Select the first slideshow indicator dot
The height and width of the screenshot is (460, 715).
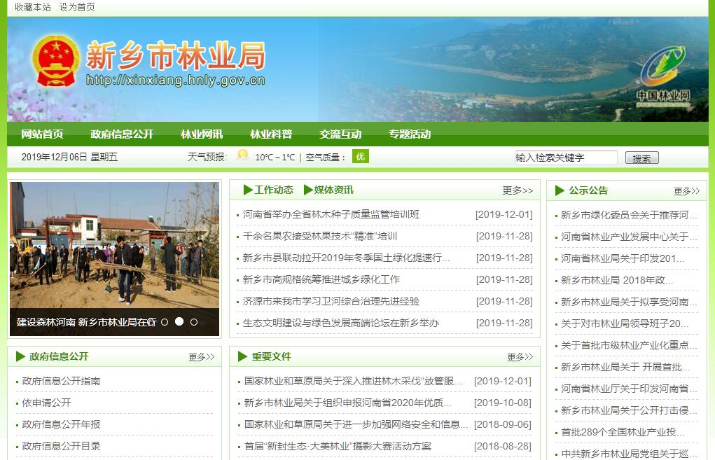(x=165, y=322)
